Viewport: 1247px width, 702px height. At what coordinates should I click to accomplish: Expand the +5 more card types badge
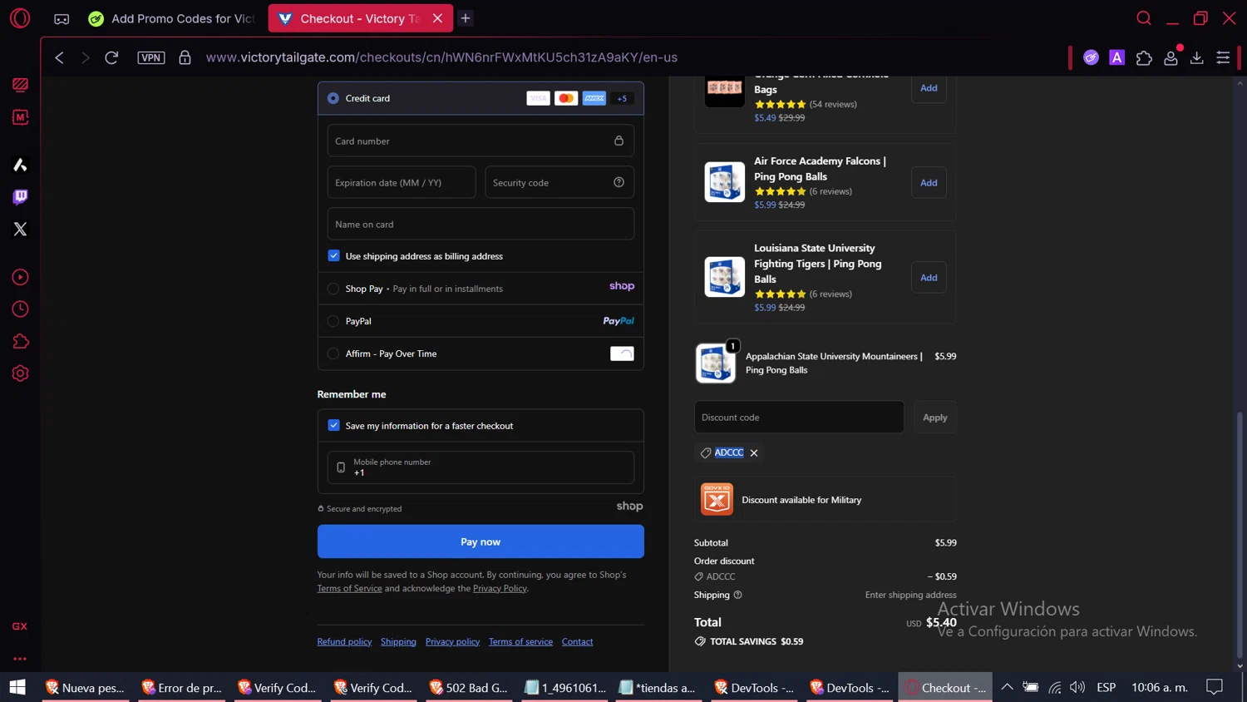click(x=622, y=98)
